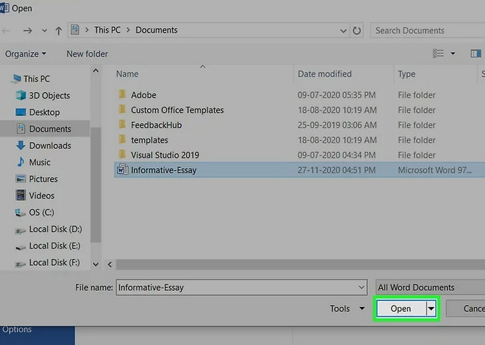
Task: Click the Up one level arrow icon
Action: [x=59, y=30]
